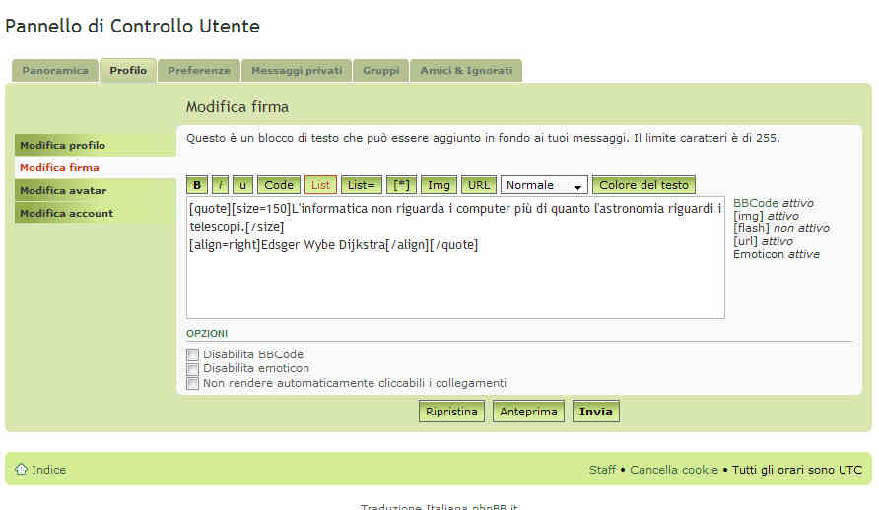The image size is (879, 510).
Task: Toggle non rendere cliccabili i collegamenti checkbox
Action: [x=192, y=383]
